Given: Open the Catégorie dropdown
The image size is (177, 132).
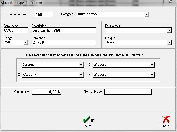Looking at the screenshot, I should pyautogui.click(x=147, y=14).
